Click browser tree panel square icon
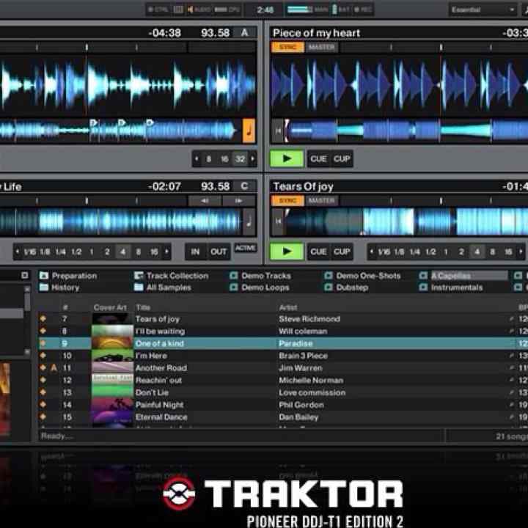The height and width of the screenshot is (528, 528). pos(25,276)
